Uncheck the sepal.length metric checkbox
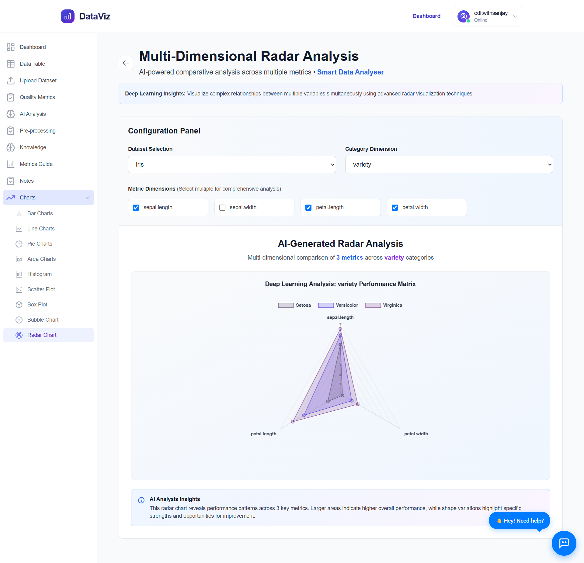This screenshot has width=584, height=563. pyautogui.click(x=136, y=208)
